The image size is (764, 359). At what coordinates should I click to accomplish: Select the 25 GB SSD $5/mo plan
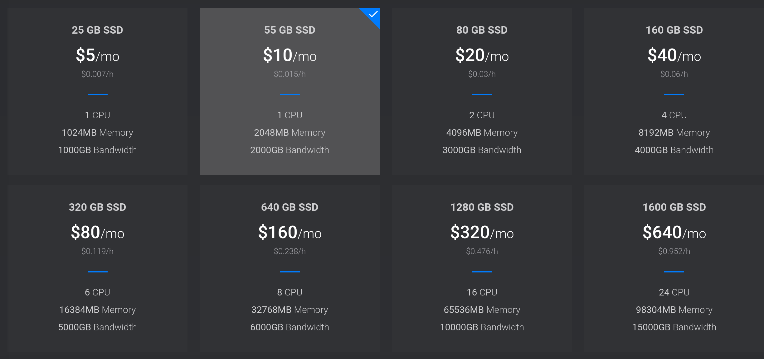click(x=97, y=91)
